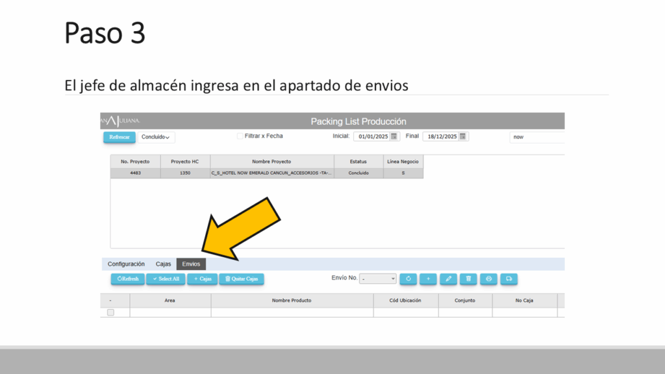Print the envío with the printer icon
The width and height of the screenshot is (665, 374).
pyautogui.click(x=489, y=279)
